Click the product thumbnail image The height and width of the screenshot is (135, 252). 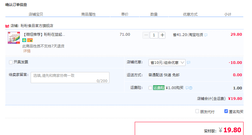point(14,38)
